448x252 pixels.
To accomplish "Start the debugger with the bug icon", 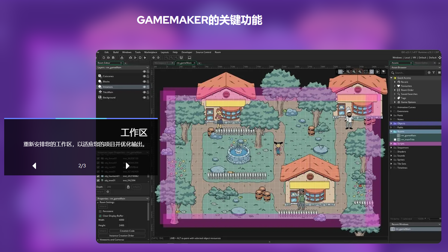I will pyautogui.click(x=130, y=58).
